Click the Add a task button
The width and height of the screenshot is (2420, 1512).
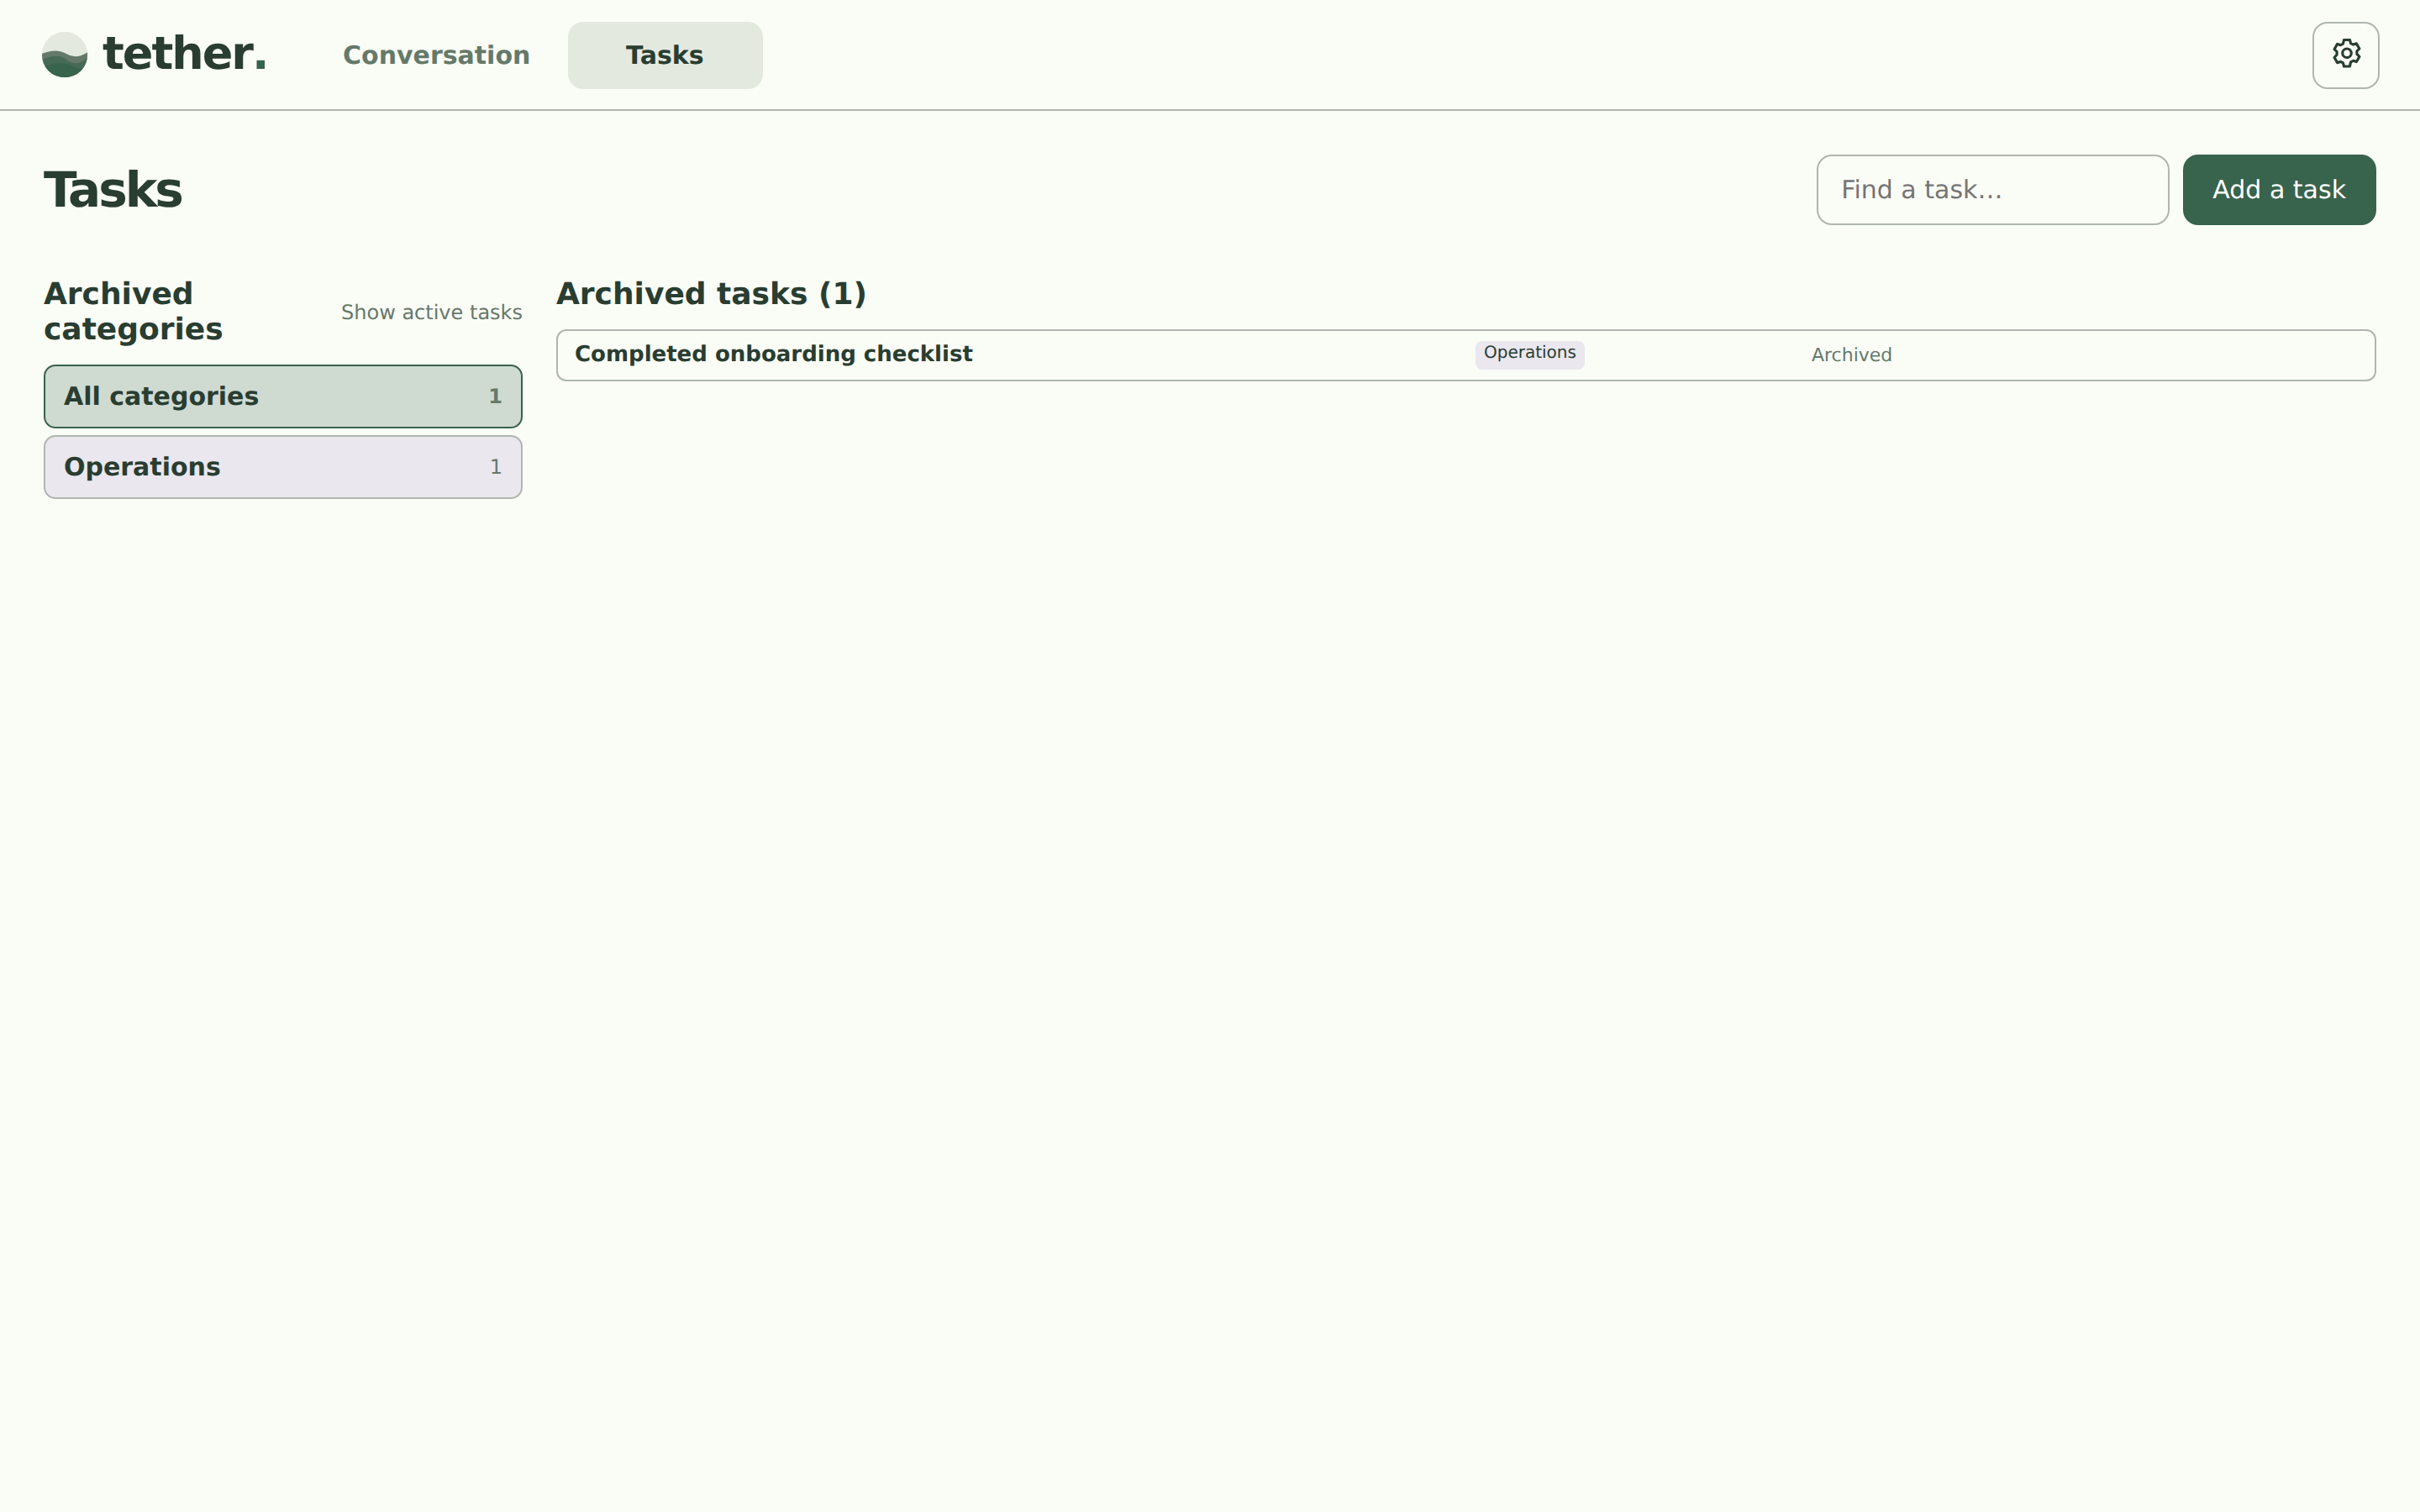pos(2279,190)
